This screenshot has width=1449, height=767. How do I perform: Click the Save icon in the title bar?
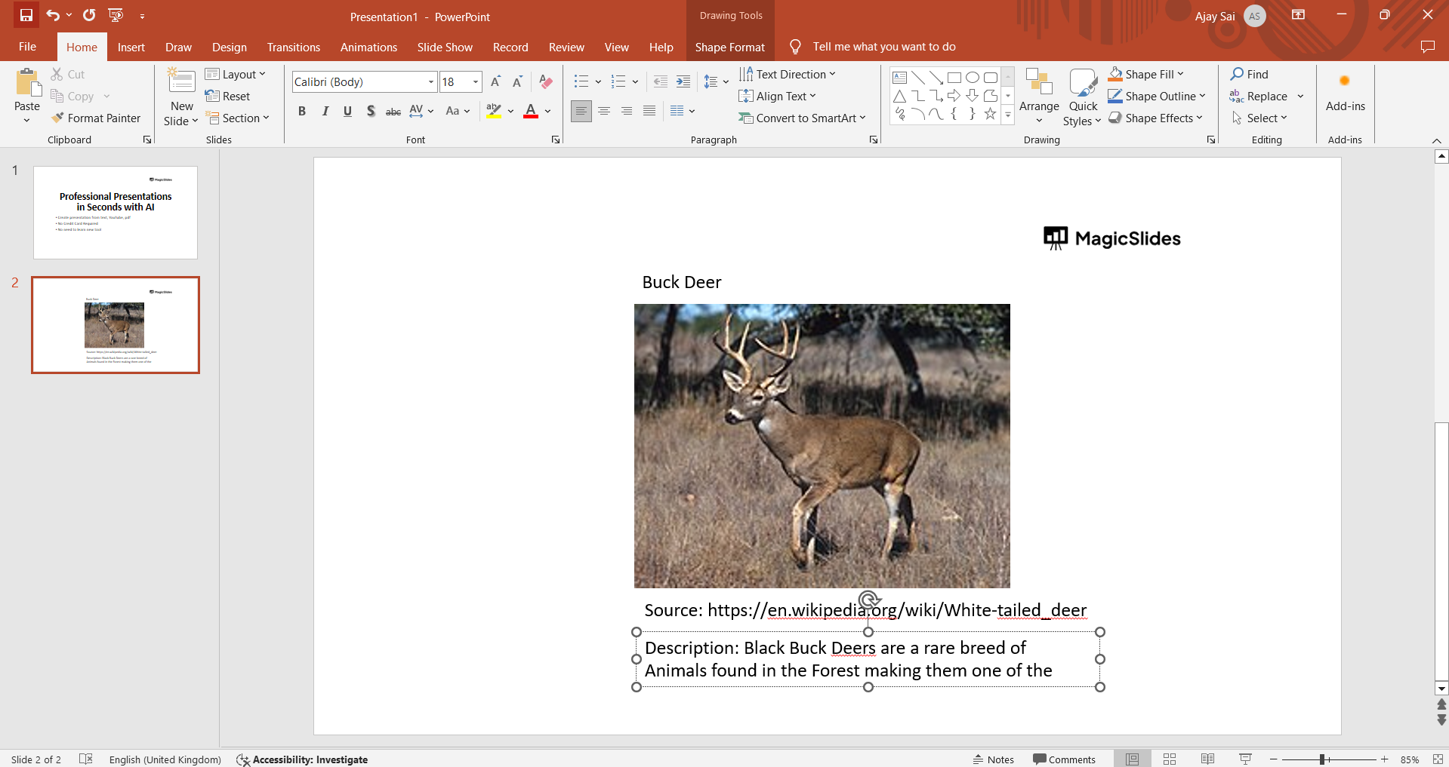tap(26, 15)
